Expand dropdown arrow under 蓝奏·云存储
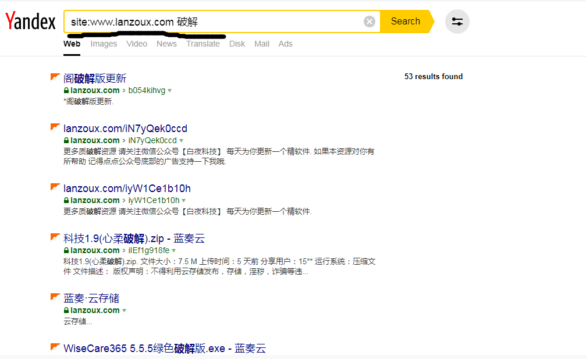 [x=124, y=311]
